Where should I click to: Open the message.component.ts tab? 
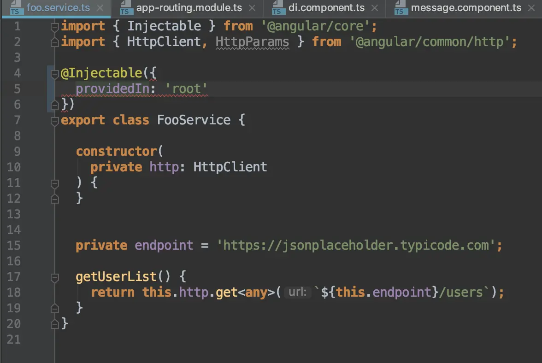(x=466, y=7)
